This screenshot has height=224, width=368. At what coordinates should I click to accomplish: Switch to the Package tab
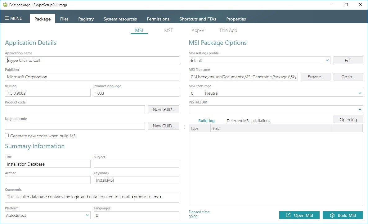(x=43, y=19)
